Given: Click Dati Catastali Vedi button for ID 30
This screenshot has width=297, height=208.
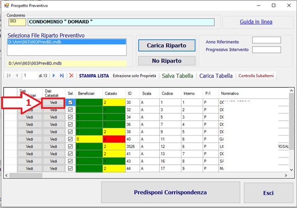Looking at the screenshot, I should [x=53, y=103].
